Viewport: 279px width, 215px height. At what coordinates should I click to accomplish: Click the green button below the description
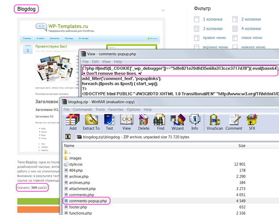pos(38,201)
